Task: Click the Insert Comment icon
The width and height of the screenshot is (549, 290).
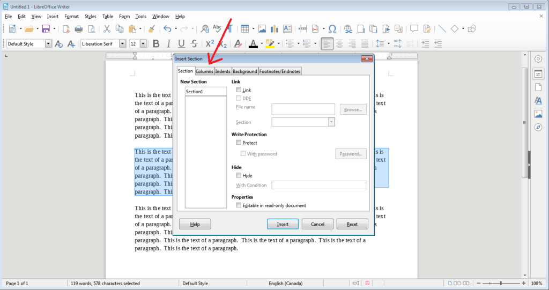Action: click(414, 29)
